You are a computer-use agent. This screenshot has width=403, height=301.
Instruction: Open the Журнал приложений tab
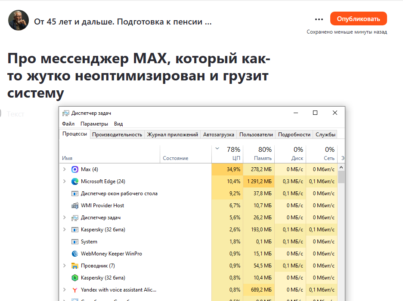coord(173,135)
